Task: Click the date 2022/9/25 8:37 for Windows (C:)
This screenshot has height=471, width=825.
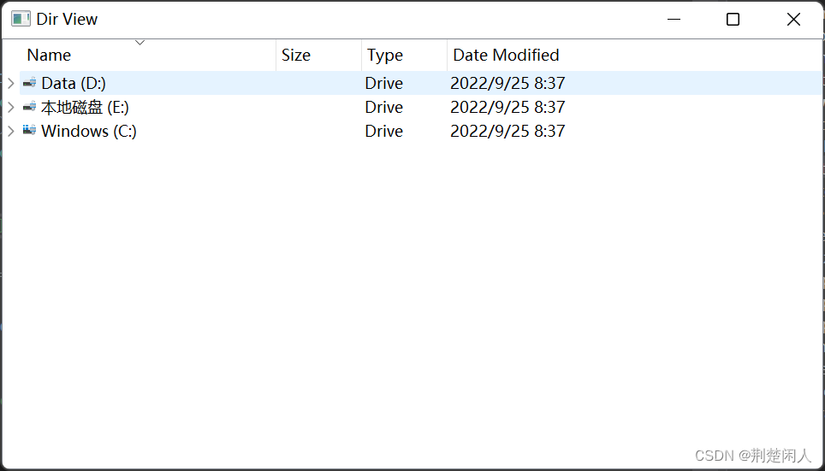Action: [x=507, y=131]
